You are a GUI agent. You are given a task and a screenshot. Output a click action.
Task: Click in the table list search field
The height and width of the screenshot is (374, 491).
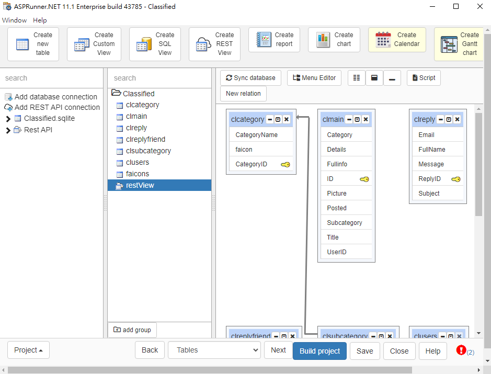[158, 78]
